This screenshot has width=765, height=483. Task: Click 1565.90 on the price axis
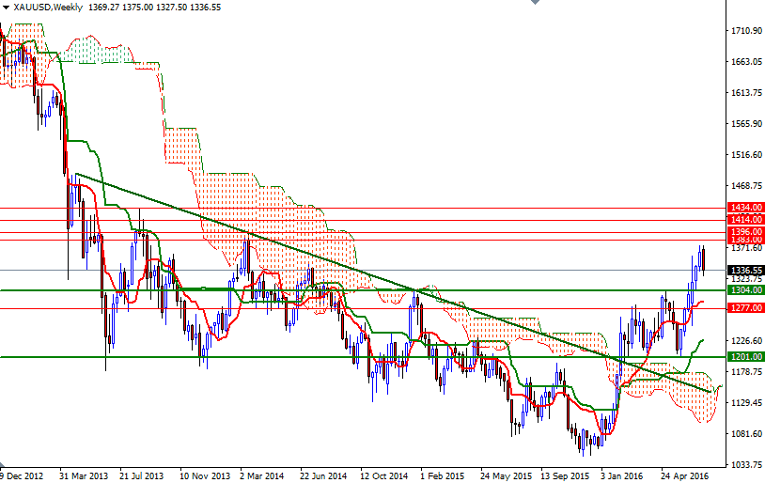pyautogui.click(x=746, y=124)
